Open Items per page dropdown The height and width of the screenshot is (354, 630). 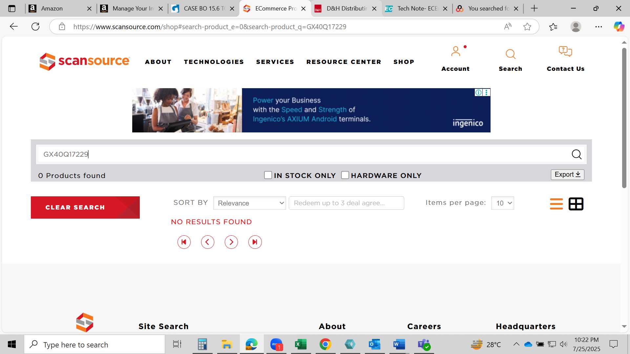502,203
